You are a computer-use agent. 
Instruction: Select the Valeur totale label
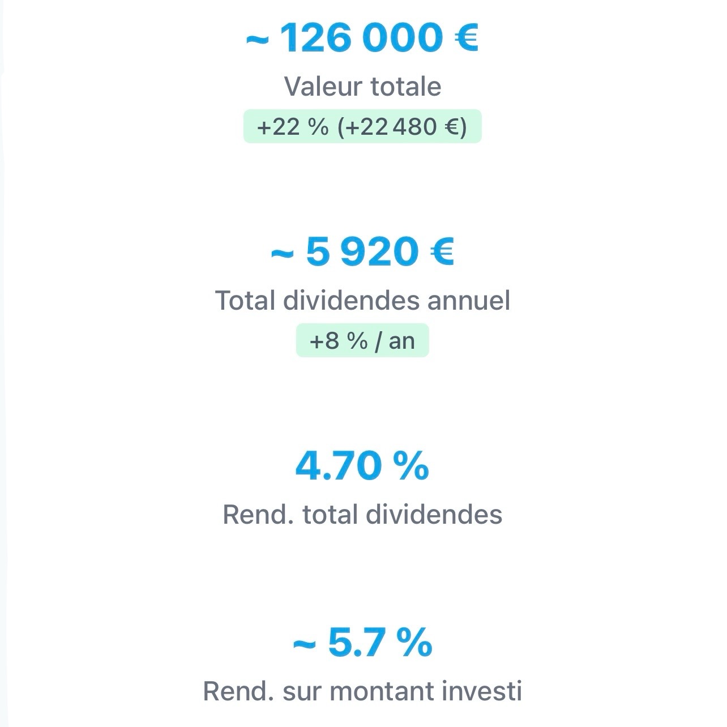[362, 87]
